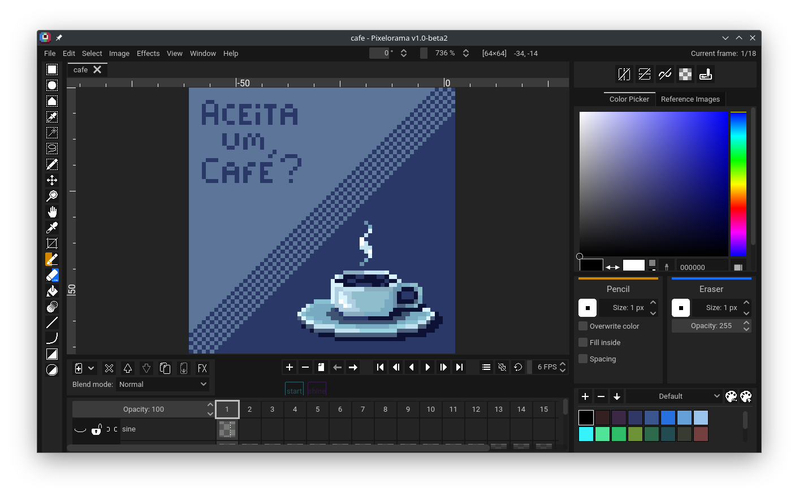Jump to the 'start' frame tag

click(294, 390)
